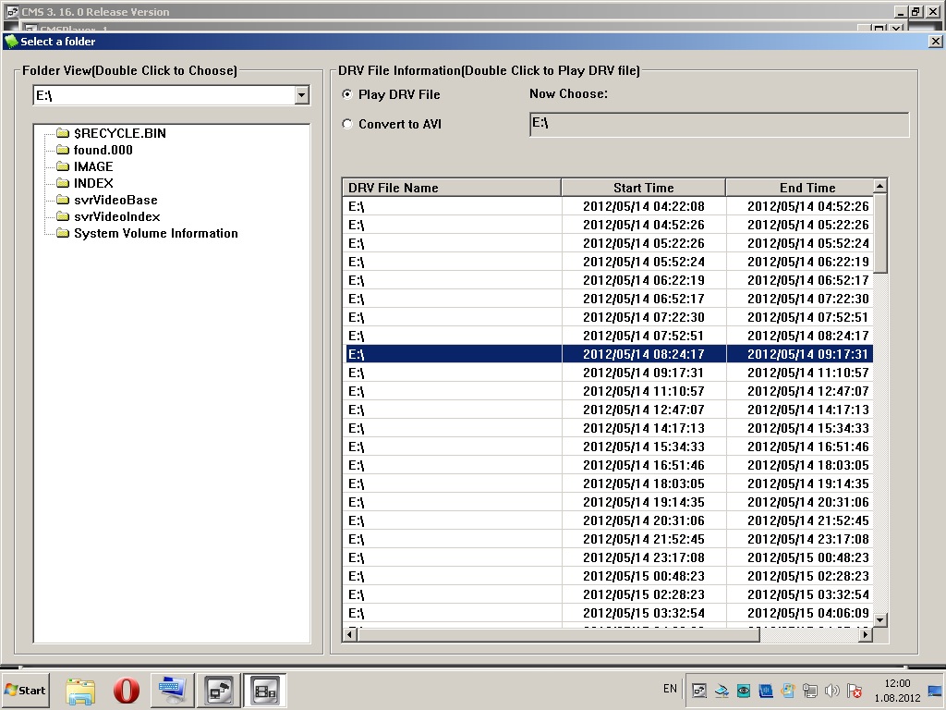Image resolution: width=946 pixels, height=710 pixels.
Task: Click the EN language indicator
Action: coord(670,689)
